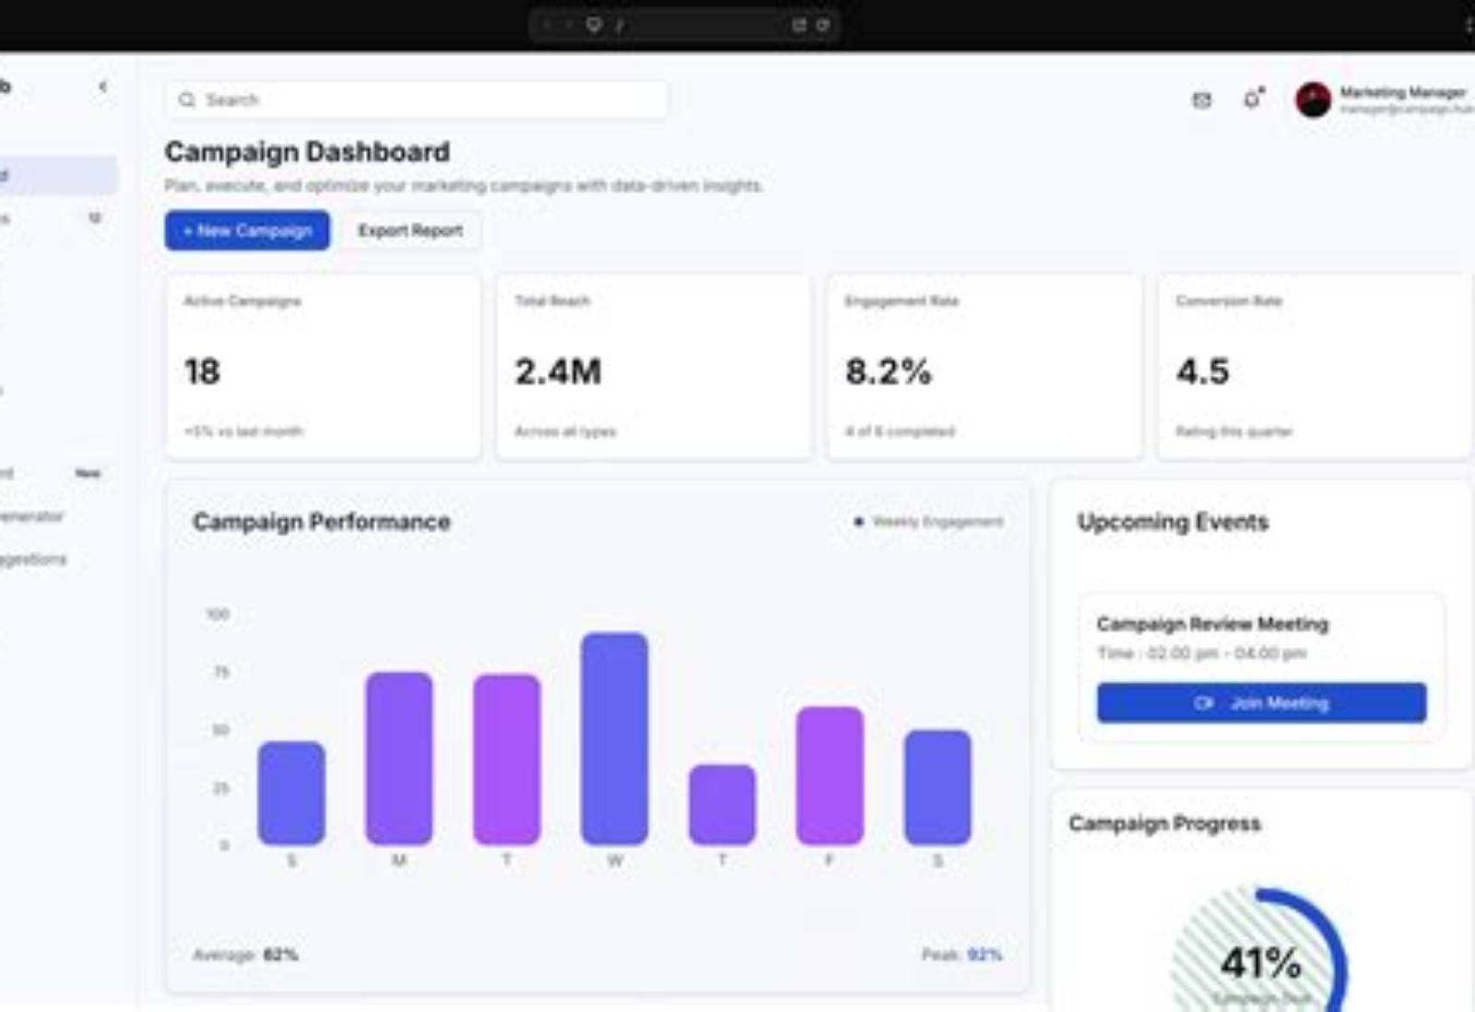Click the chart bar above F
1475x1012 pixels.
[830, 775]
